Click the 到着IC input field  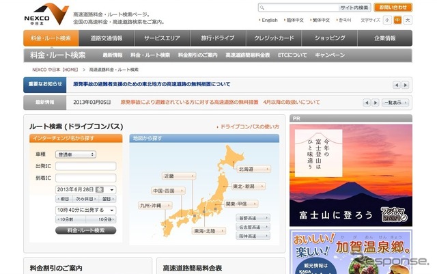(86, 178)
